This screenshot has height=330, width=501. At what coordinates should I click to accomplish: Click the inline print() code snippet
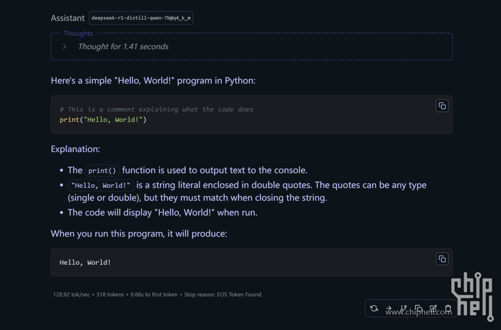coord(102,171)
